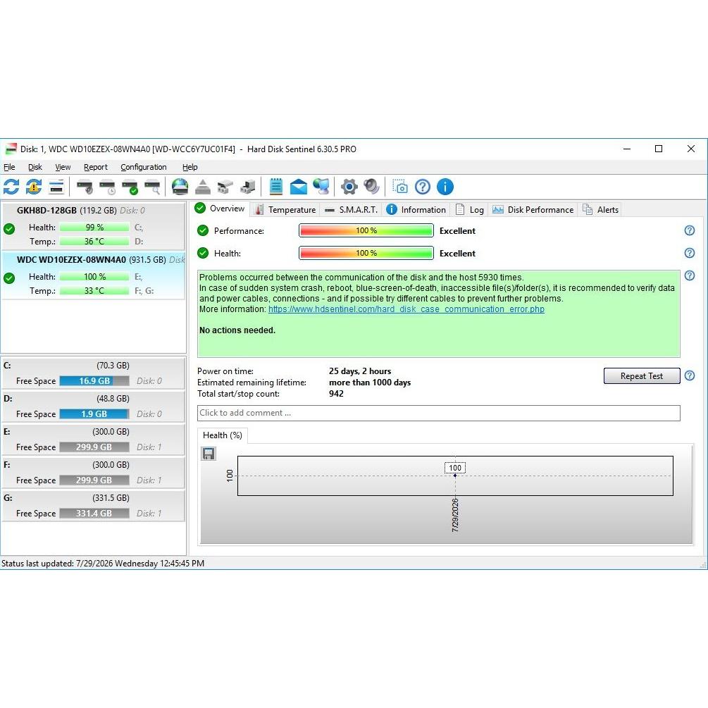This screenshot has width=708, height=708.
Task: Click the C: free space 16.9 GB bar
Action: pos(94,380)
